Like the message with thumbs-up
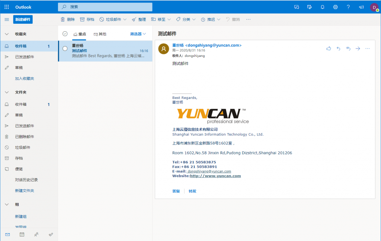The height and width of the screenshot is (241, 381). click(329, 49)
